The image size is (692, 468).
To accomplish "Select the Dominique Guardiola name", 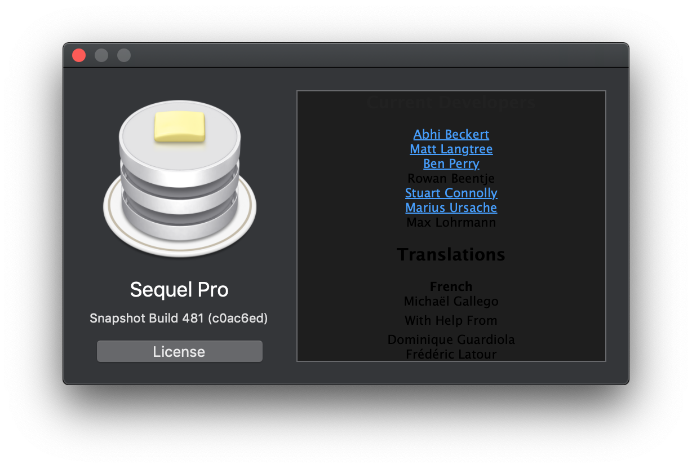I will point(451,339).
